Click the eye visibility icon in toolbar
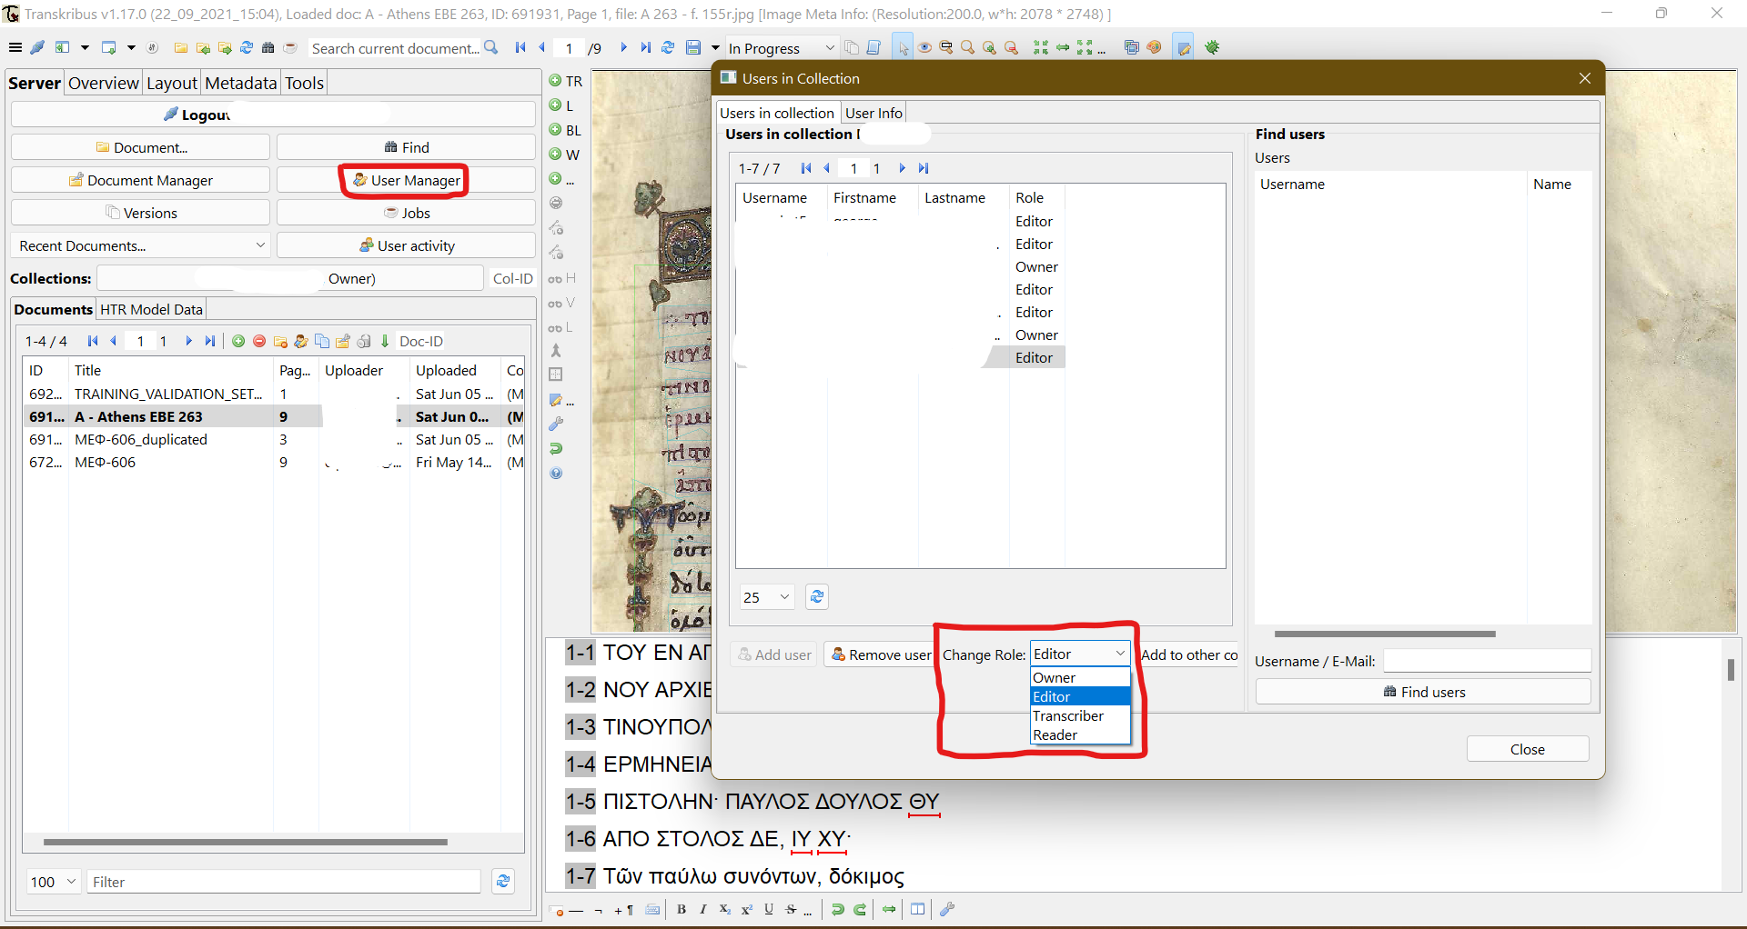This screenshot has width=1747, height=929. (924, 47)
